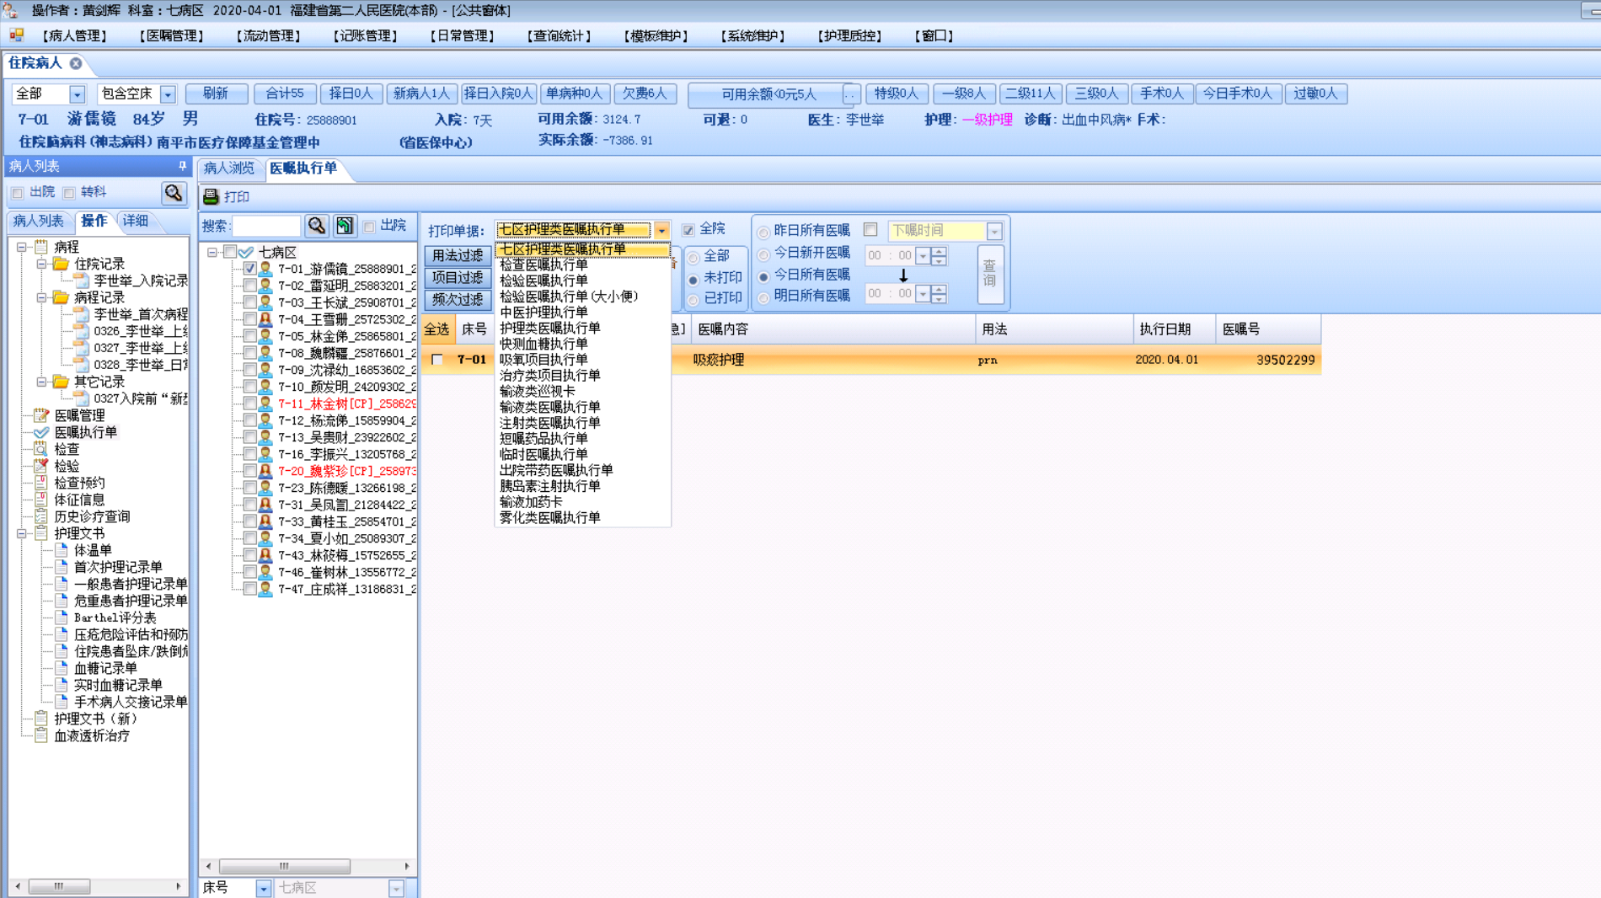Click the 历史诊疗查询 icon

coord(40,516)
